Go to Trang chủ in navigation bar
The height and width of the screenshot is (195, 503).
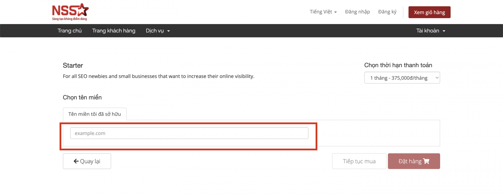[x=70, y=31]
